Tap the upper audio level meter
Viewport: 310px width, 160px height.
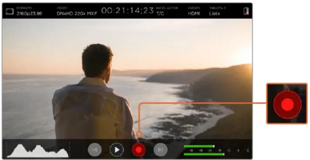point(199,146)
